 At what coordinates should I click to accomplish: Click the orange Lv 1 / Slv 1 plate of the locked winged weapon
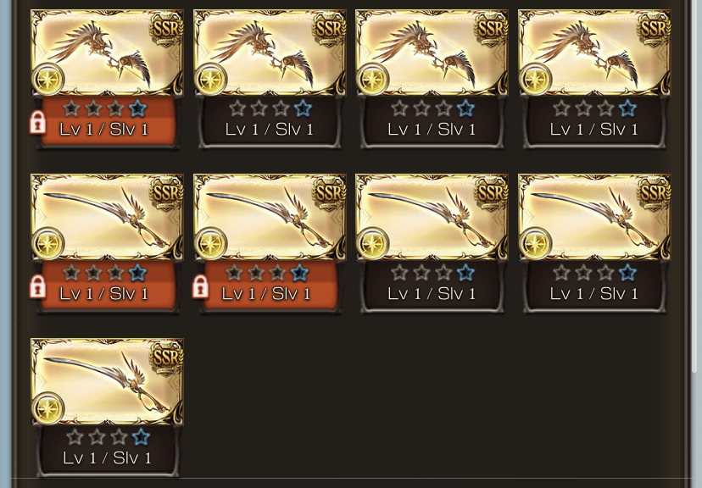(x=108, y=121)
